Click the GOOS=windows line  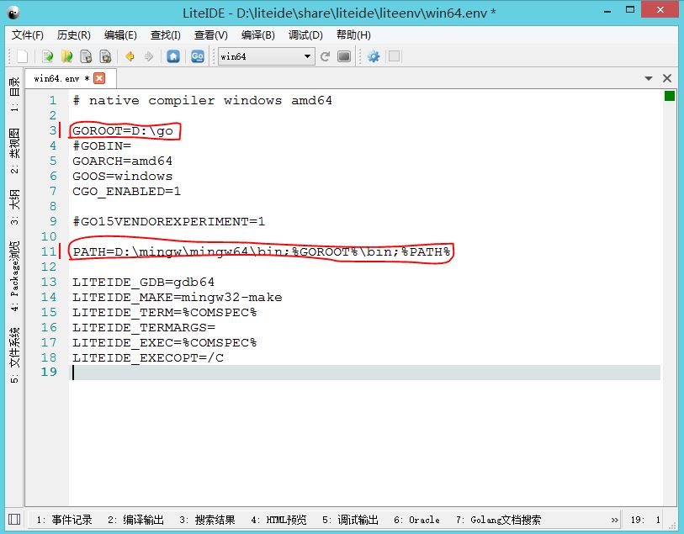coord(123,176)
